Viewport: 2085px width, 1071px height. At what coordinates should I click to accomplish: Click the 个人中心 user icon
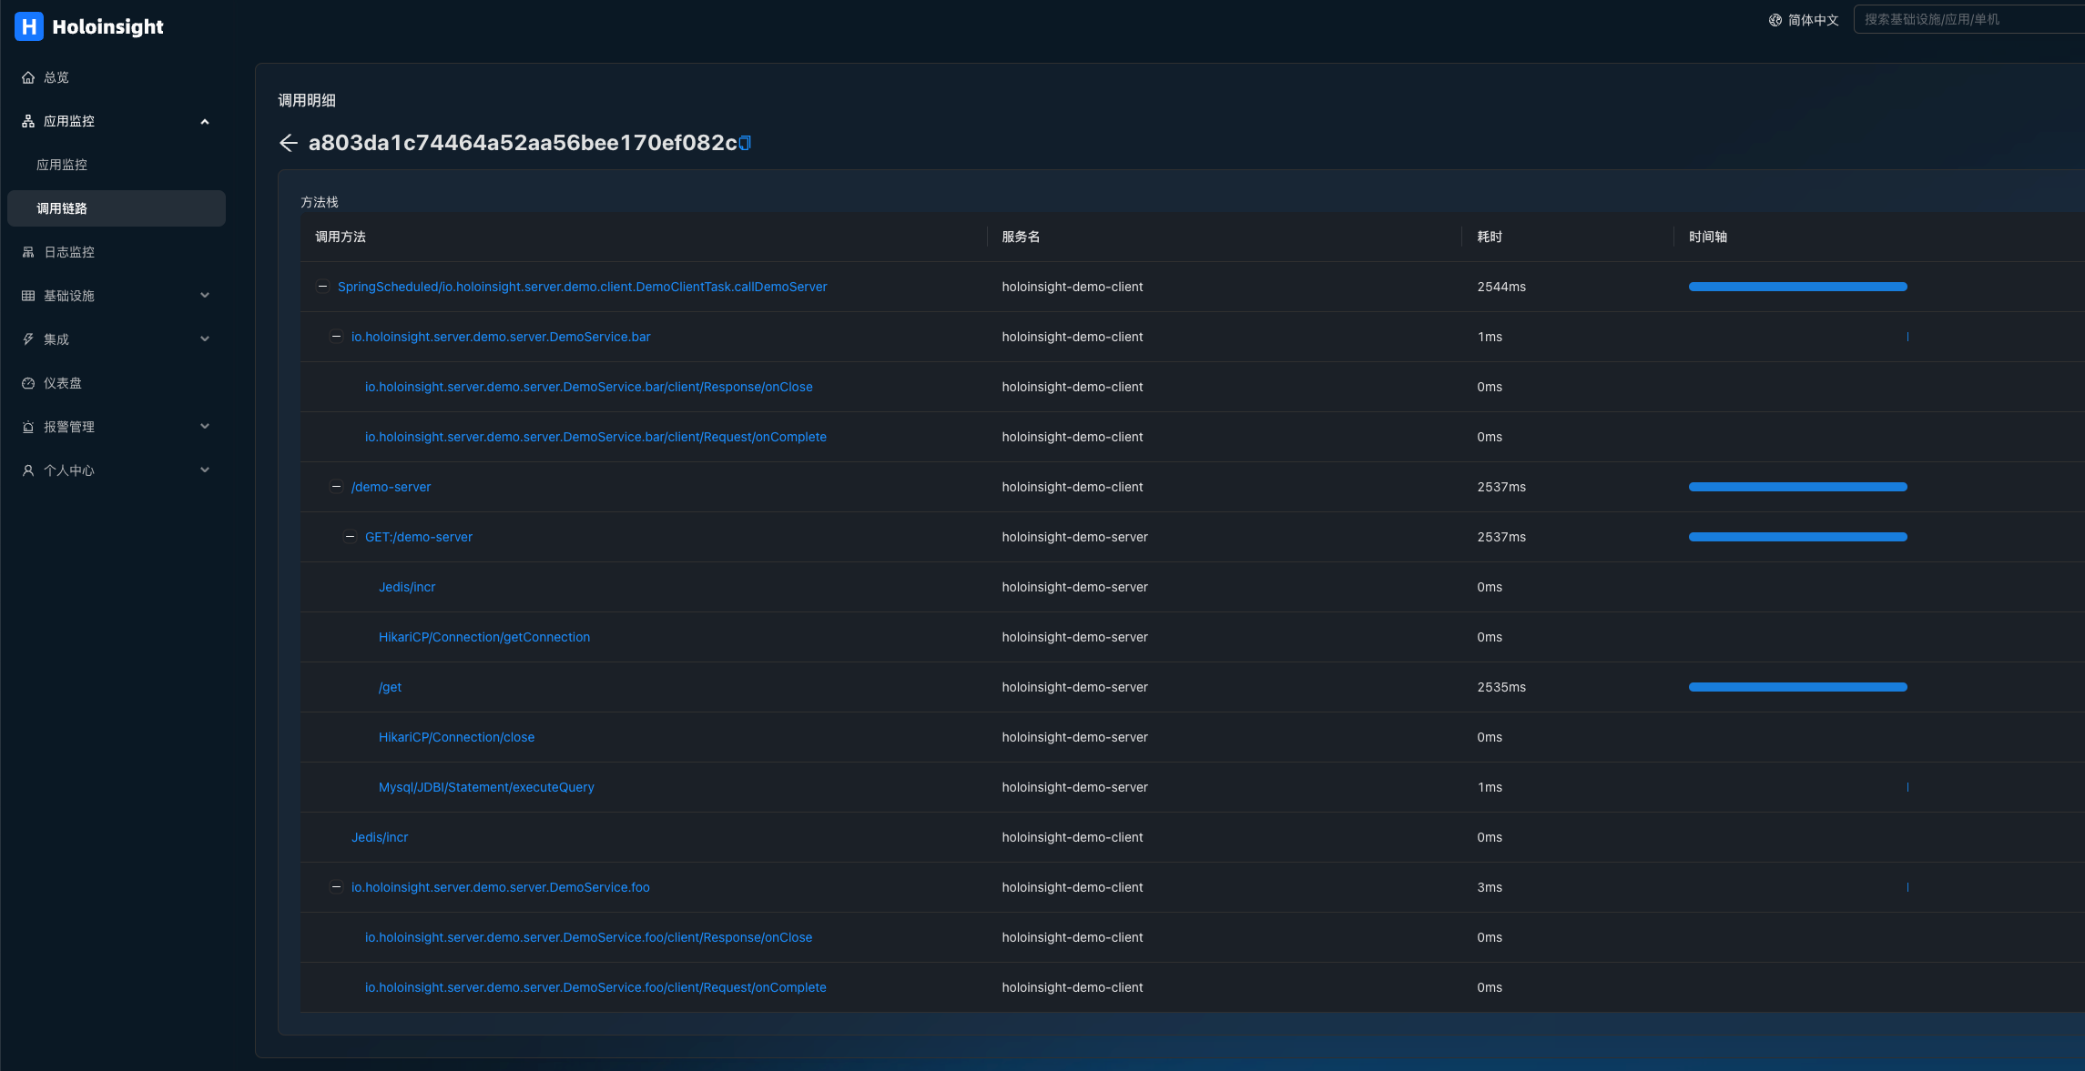tap(28, 470)
